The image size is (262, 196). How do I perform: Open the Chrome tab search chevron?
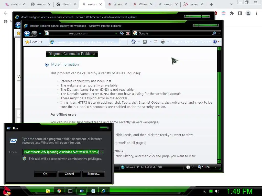231,4
